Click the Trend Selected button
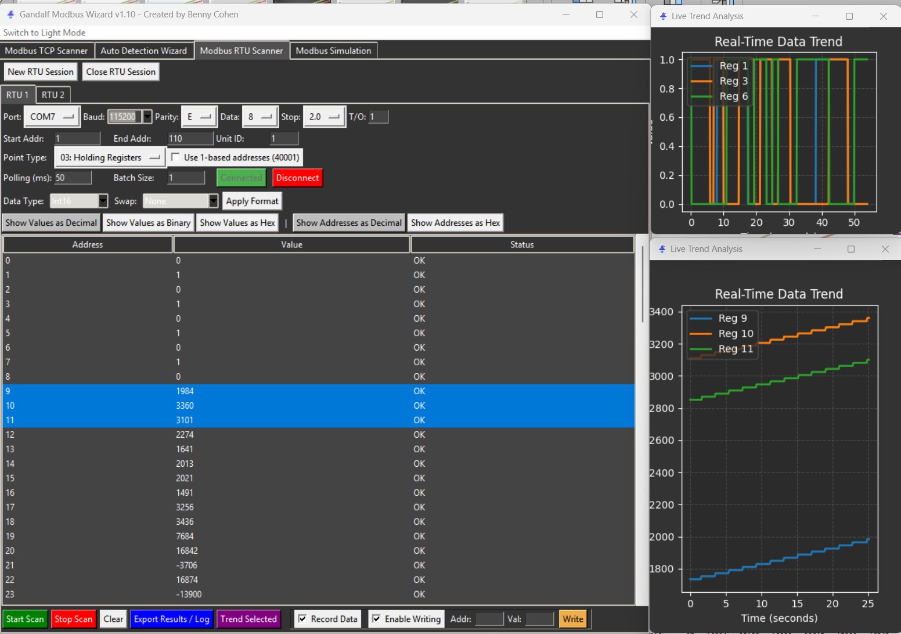Viewport: 901px width, 634px height. pyautogui.click(x=248, y=619)
